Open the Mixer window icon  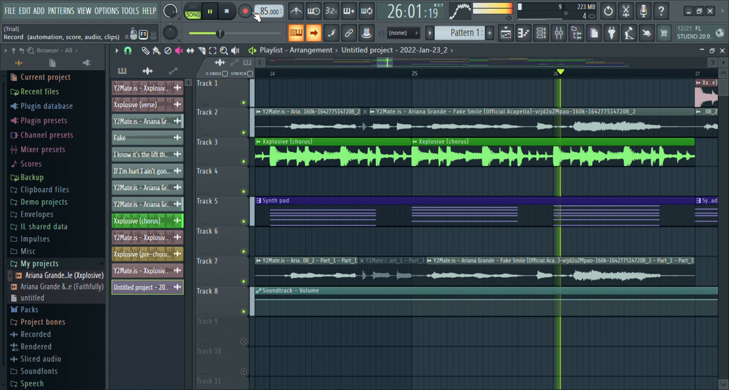(559, 33)
